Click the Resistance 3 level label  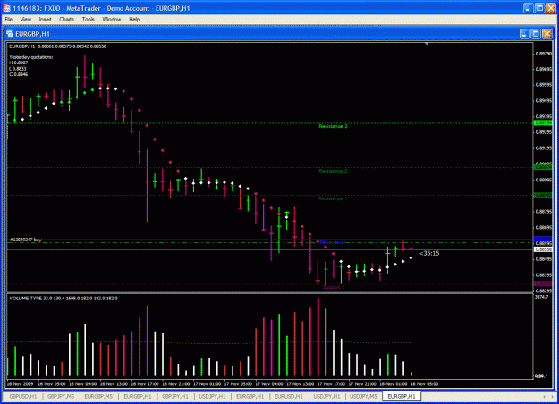coord(333,126)
